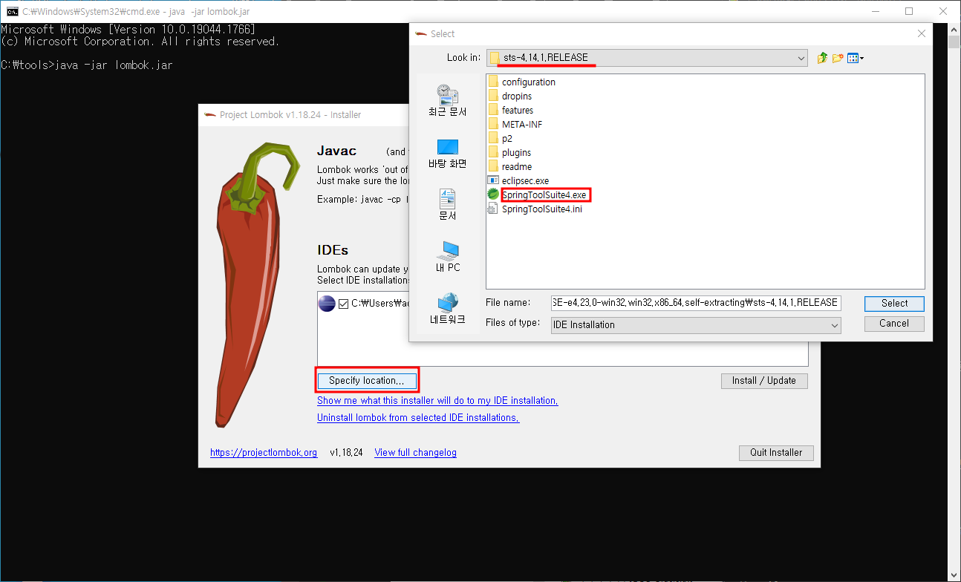Open View full changelog link
This screenshot has height=582, width=961.
415,452
